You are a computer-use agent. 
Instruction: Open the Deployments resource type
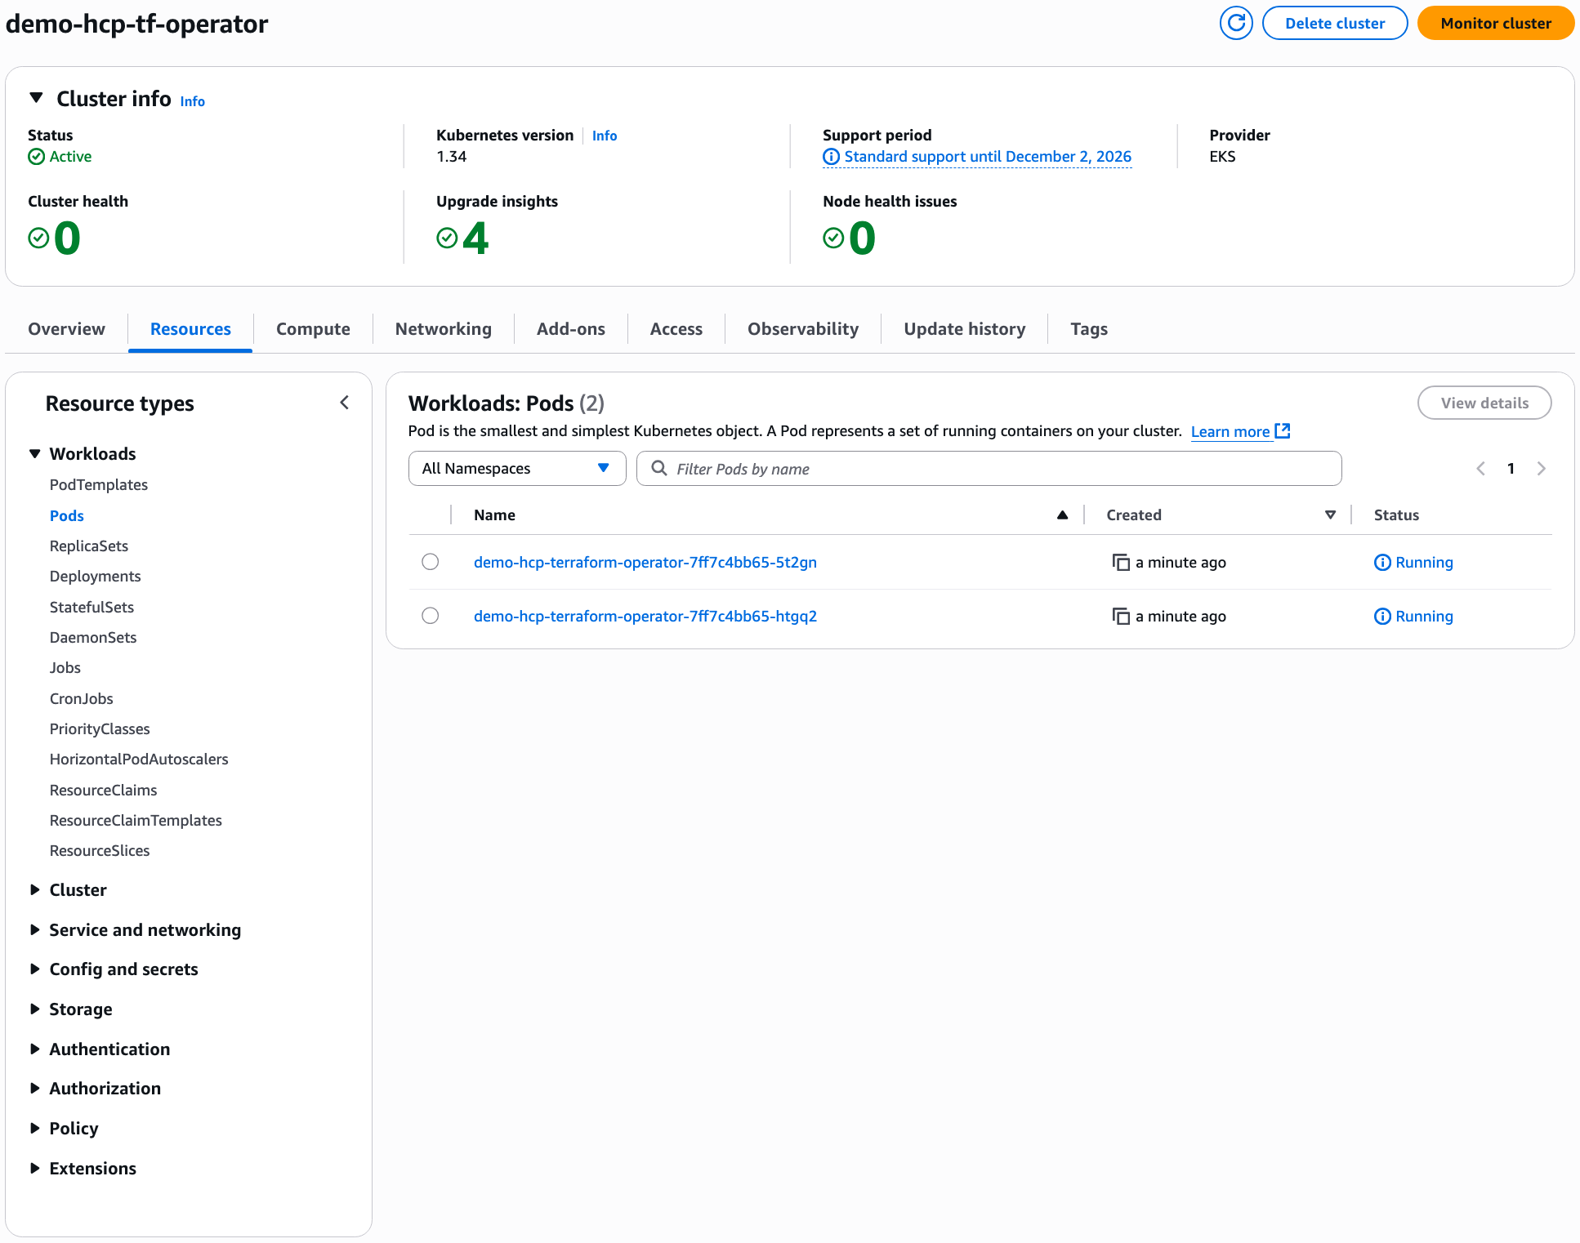pyautogui.click(x=95, y=577)
